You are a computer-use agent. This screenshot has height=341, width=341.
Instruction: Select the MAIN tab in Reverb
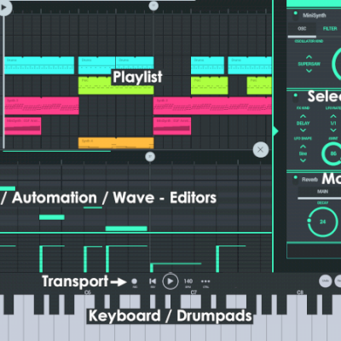coord(322,192)
